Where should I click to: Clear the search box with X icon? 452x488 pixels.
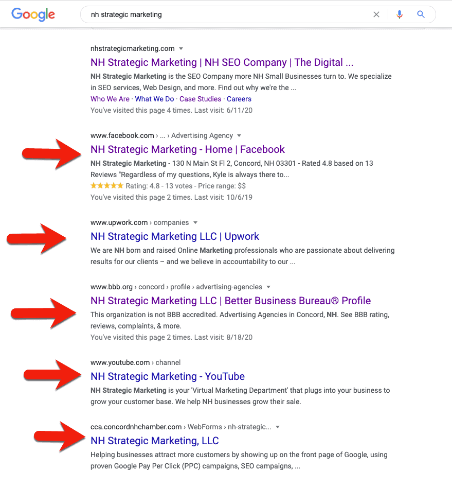pyautogui.click(x=376, y=14)
